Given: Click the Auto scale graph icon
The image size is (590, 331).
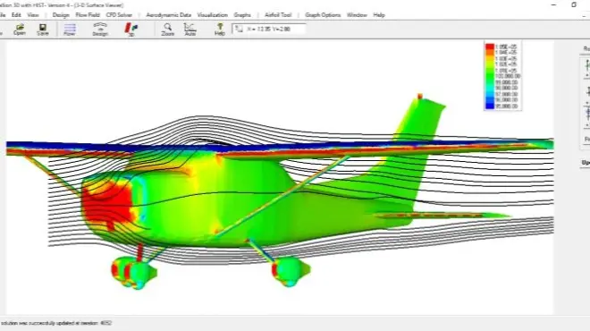Looking at the screenshot, I should click(x=190, y=29).
